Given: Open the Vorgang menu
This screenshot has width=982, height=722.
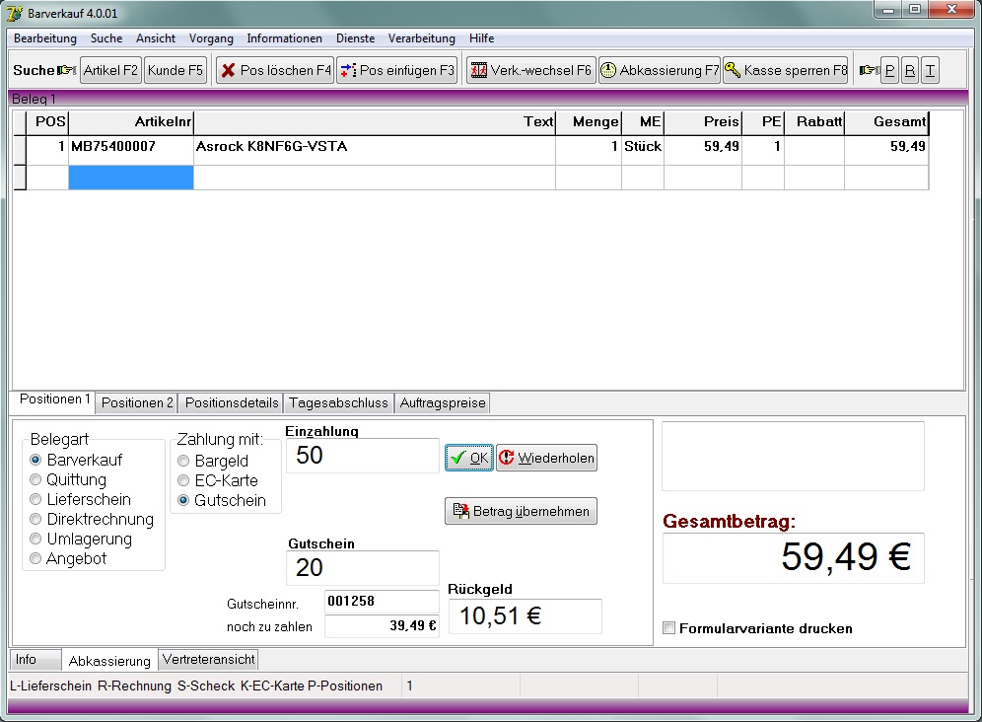Looking at the screenshot, I should pos(211,38).
